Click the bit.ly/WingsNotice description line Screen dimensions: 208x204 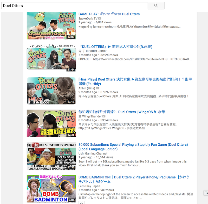point(114,128)
